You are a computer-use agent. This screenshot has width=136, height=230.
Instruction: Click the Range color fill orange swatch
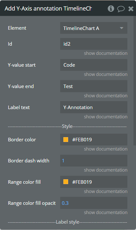tap(66, 182)
